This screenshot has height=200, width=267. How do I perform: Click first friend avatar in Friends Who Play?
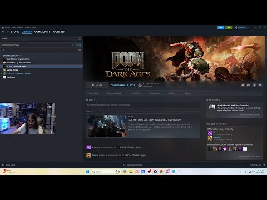210,133
